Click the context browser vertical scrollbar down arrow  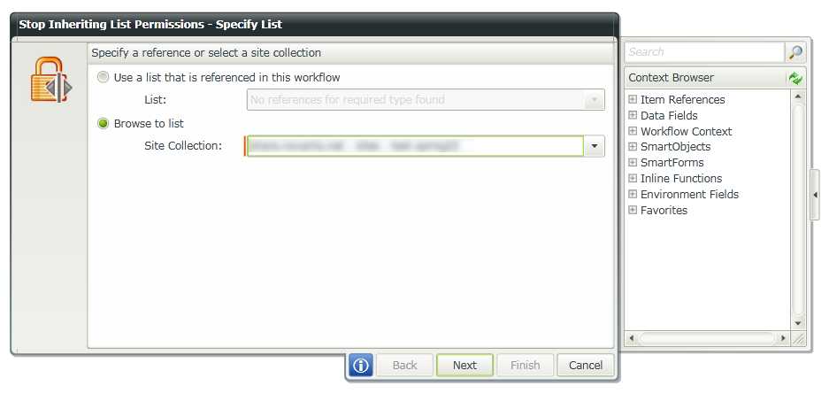click(x=798, y=323)
